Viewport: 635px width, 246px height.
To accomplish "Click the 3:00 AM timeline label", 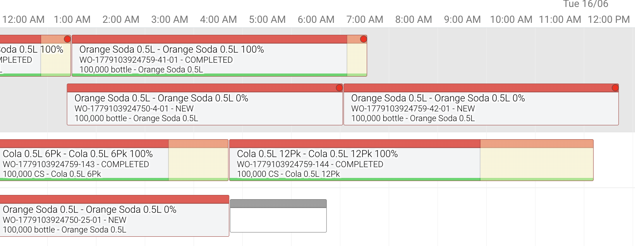I will (x=170, y=19).
